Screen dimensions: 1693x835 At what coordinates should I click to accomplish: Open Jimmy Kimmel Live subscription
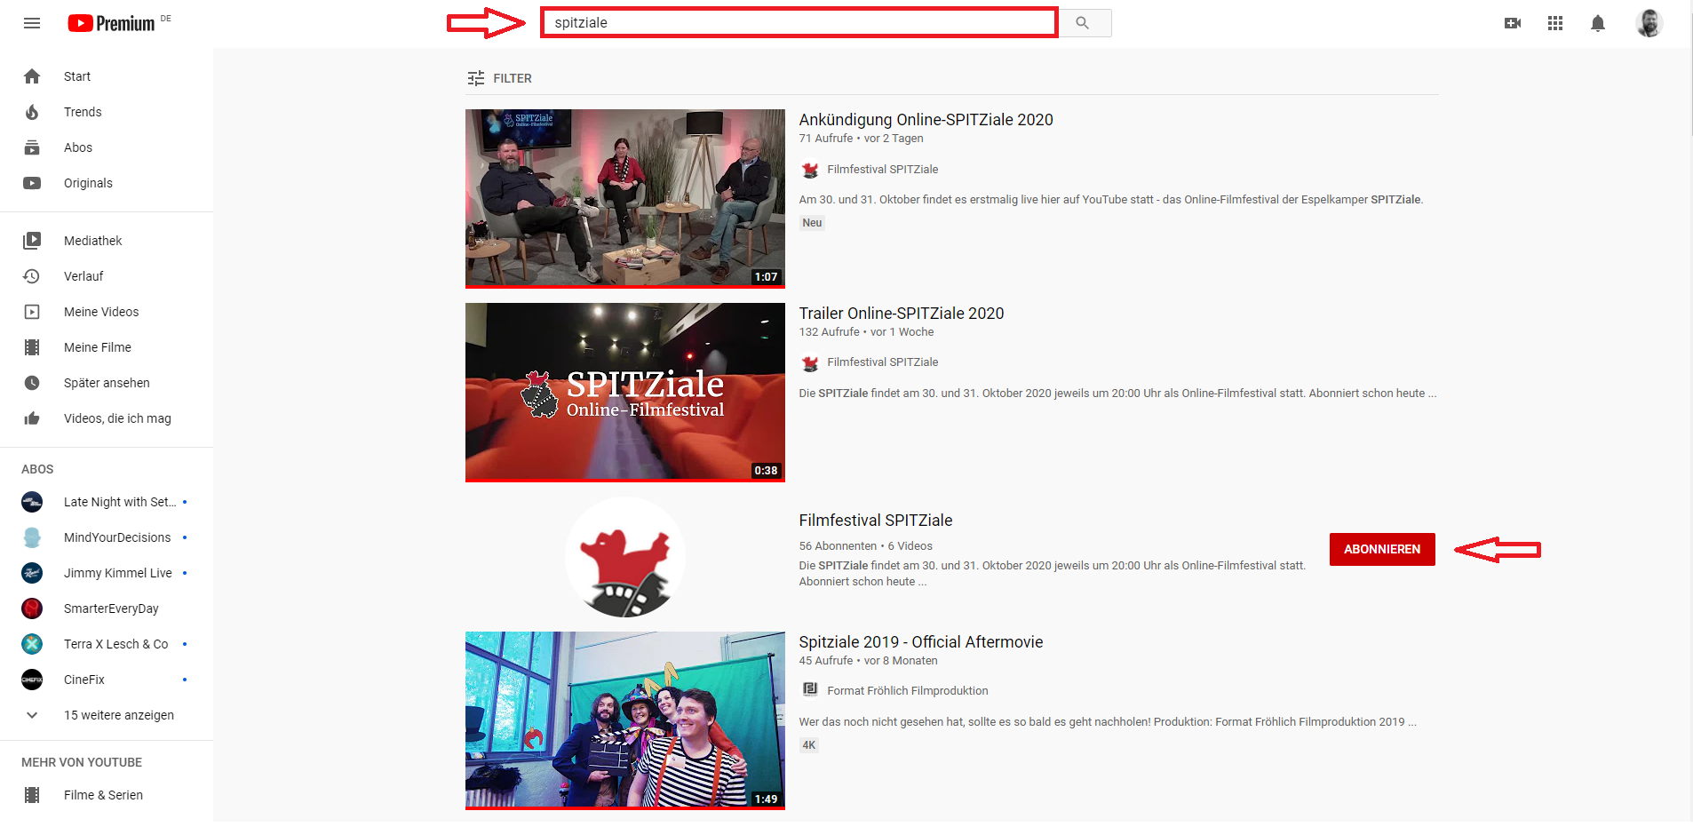tap(107, 573)
